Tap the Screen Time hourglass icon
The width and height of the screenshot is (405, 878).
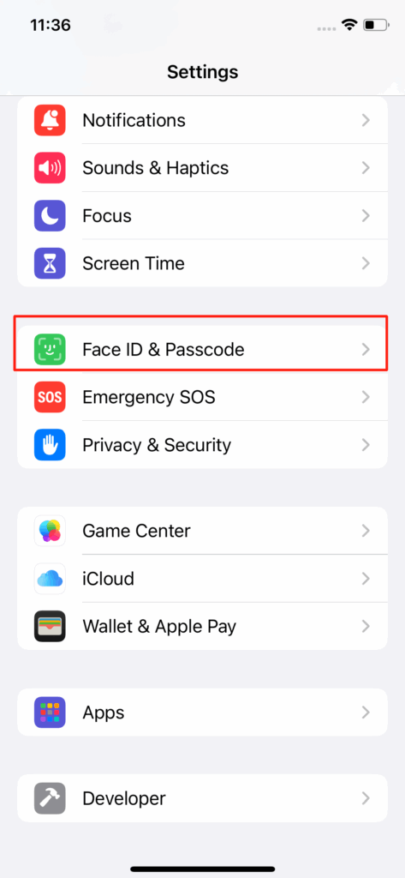[50, 263]
